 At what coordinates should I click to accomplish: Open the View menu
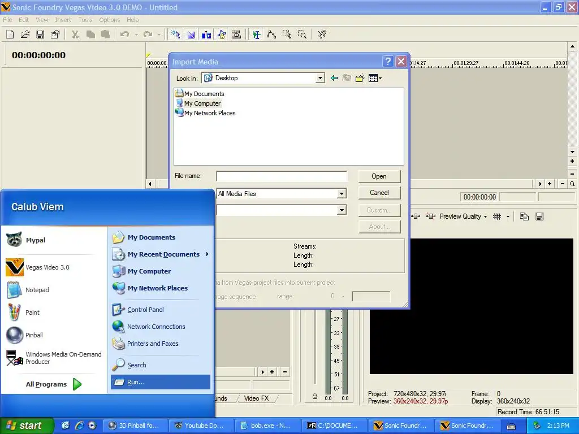tap(42, 20)
